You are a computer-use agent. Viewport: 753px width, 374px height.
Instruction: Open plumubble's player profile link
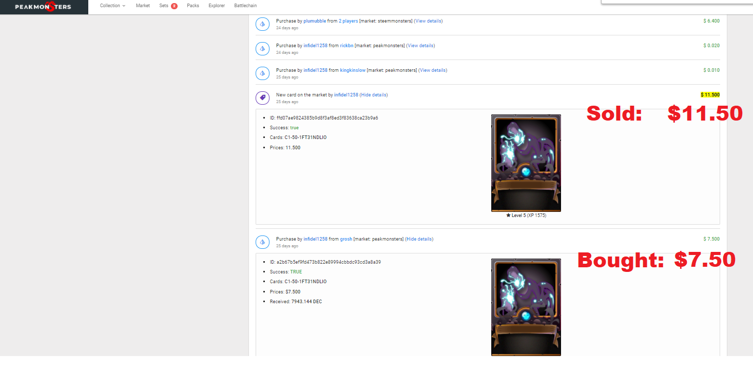(315, 21)
